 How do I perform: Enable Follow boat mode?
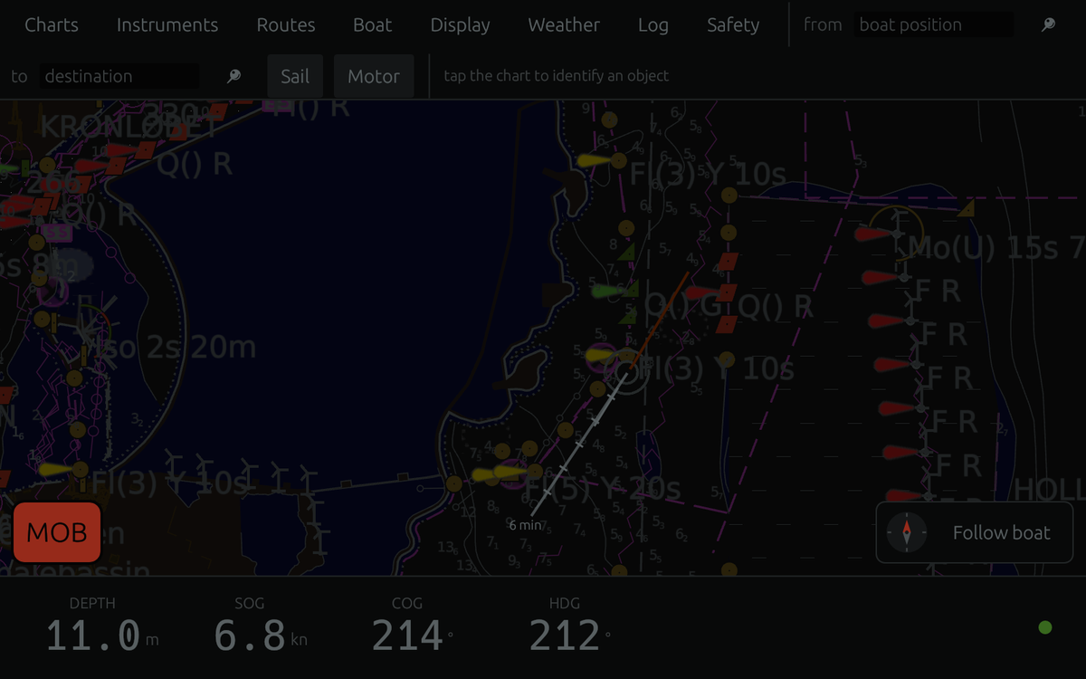tap(975, 532)
